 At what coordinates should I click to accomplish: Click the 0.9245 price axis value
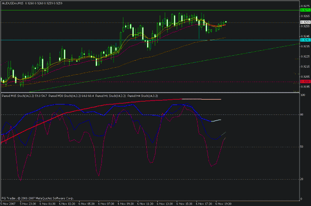(305, 36)
